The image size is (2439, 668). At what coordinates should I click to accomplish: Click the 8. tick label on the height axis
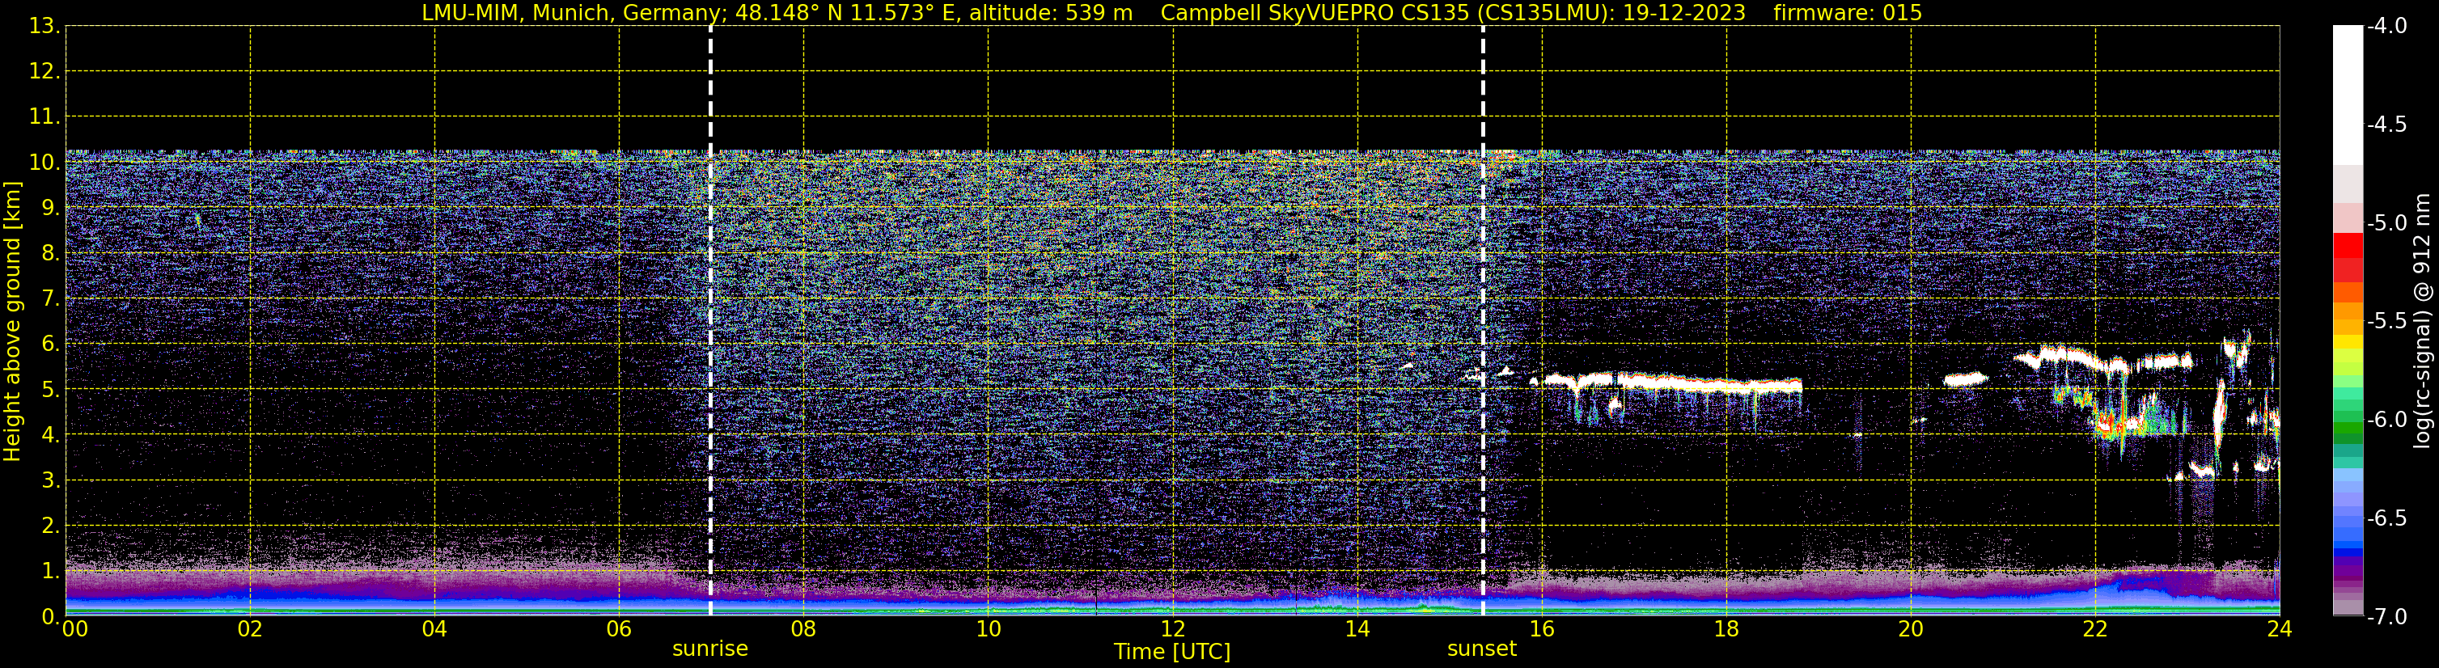(50, 252)
